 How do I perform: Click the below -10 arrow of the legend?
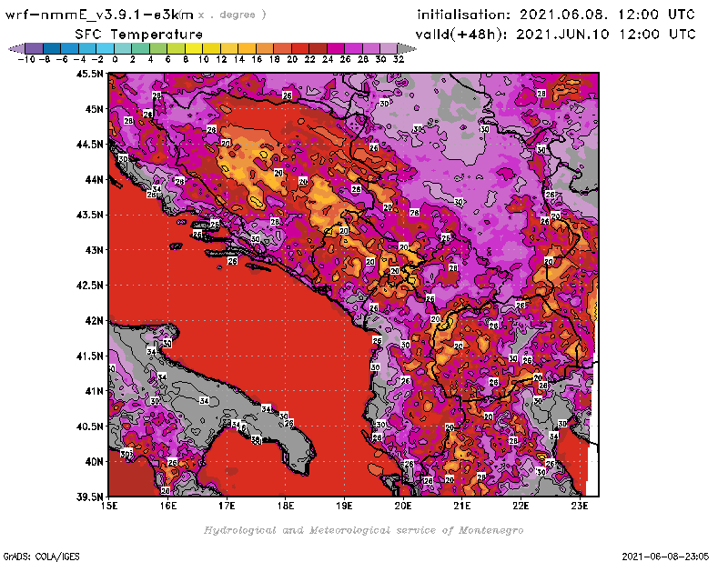pyautogui.click(x=16, y=48)
